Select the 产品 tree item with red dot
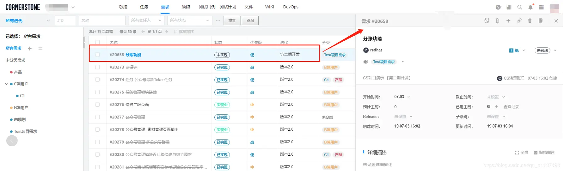The width and height of the screenshot is (563, 171). point(18,72)
